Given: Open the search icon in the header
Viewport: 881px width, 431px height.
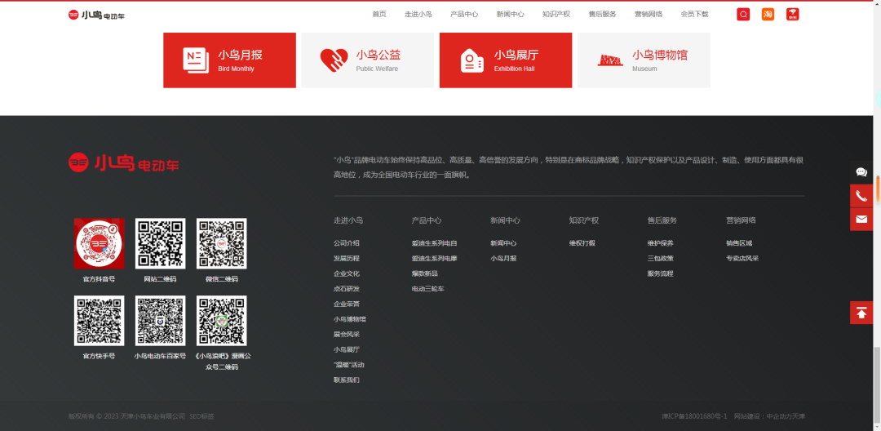Looking at the screenshot, I should click(x=743, y=15).
